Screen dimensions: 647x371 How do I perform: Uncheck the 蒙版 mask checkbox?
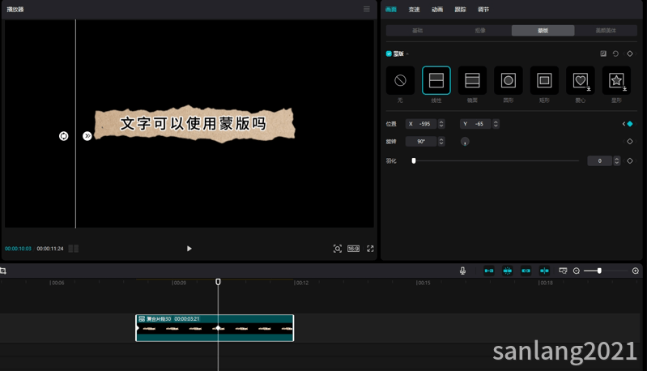click(x=389, y=53)
